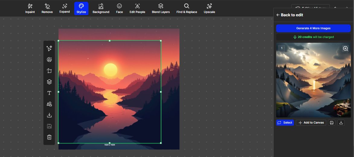This screenshot has height=157, width=354.
Task: Open the Remove eraser tool
Action: point(47,8)
